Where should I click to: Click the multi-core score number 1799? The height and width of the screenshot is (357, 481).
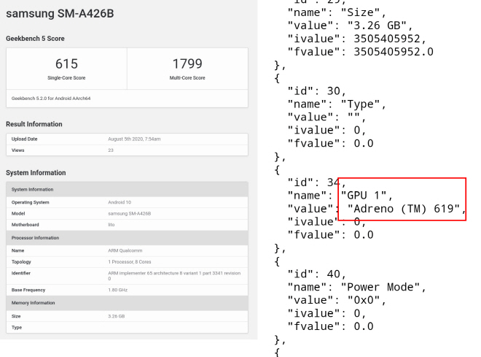tap(187, 64)
